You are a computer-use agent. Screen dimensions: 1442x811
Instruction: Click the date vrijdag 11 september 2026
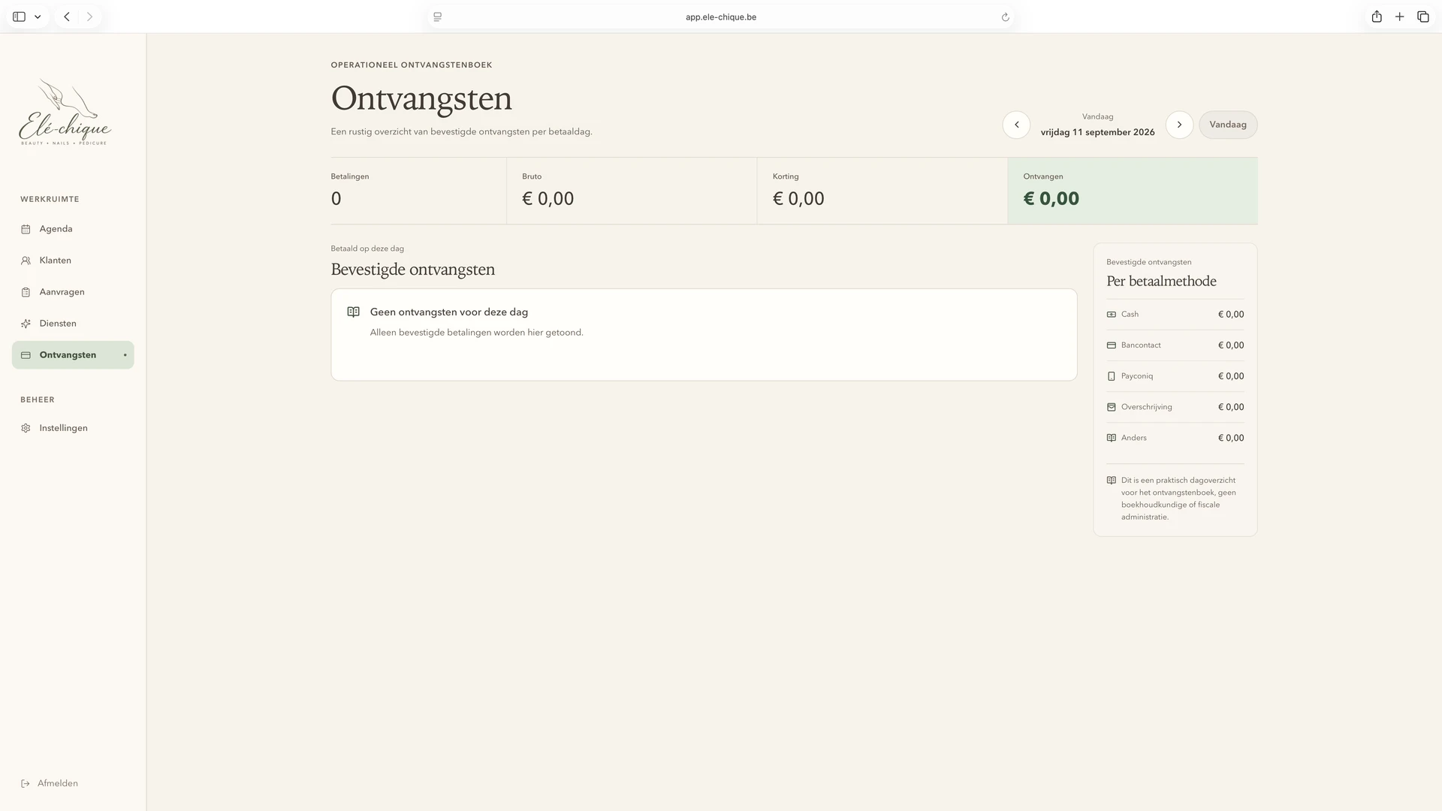pos(1097,132)
